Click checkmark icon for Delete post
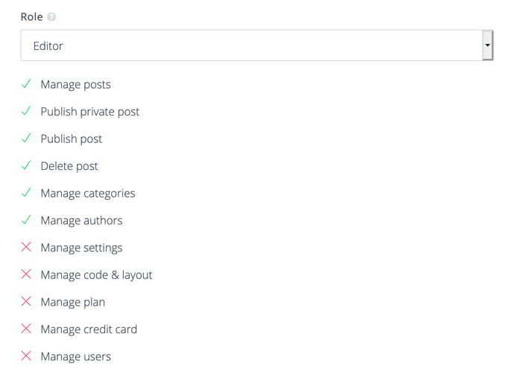Screen dimensions: 522x372 (x=26, y=165)
